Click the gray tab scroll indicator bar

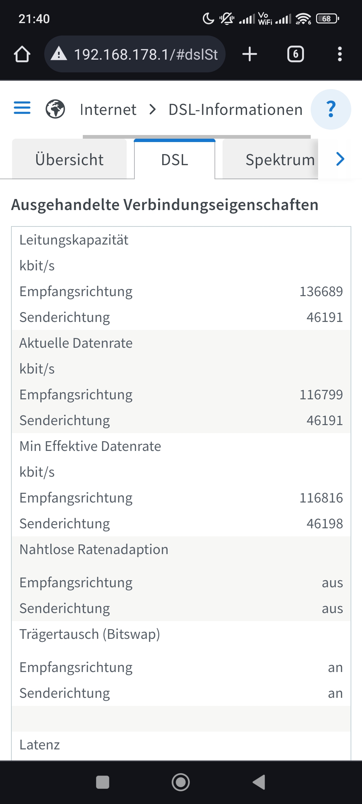tap(197, 137)
